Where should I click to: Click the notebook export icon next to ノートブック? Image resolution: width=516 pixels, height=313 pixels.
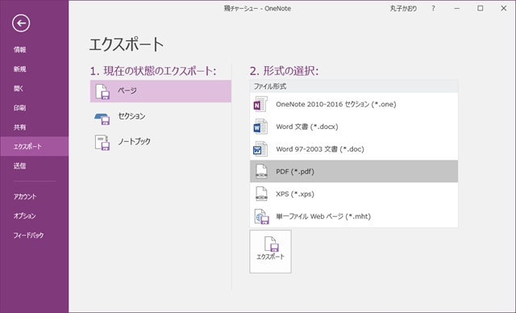click(x=102, y=143)
